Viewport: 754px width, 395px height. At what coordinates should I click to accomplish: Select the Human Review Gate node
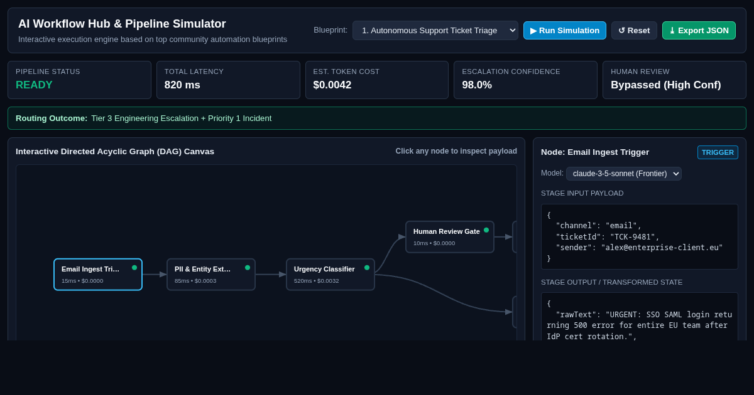point(450,237)
